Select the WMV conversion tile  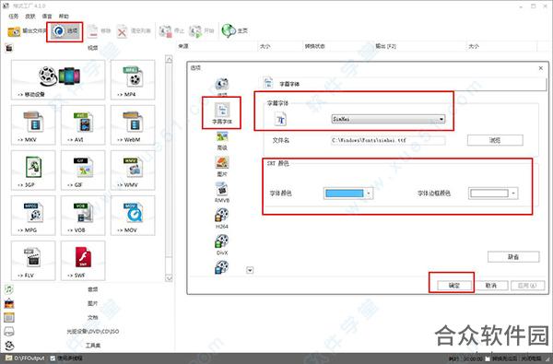133,170
